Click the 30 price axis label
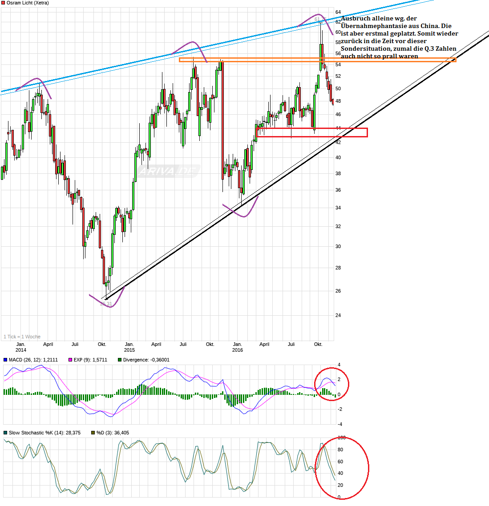The image size is (489, 506). (338, 246)
